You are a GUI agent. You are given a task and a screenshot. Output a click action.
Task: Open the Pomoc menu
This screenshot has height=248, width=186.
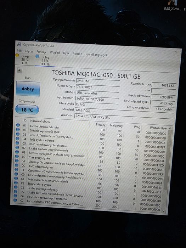pyautogui.click(x=77, y=53)
